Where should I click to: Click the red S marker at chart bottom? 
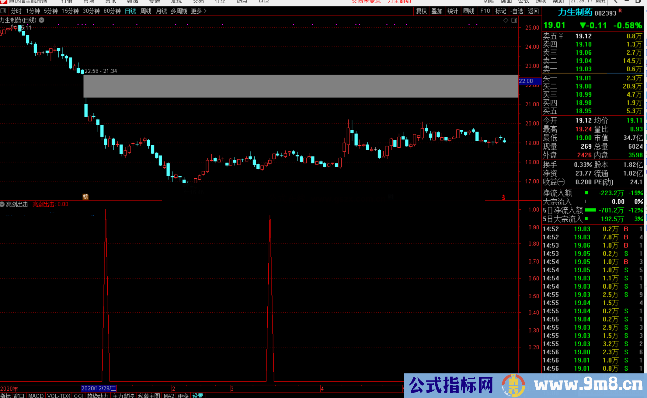503,197
